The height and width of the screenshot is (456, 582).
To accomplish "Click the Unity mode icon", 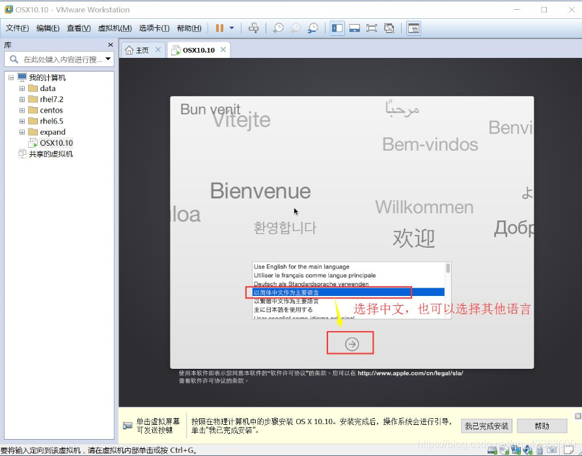I will click(x=389, y=28).
